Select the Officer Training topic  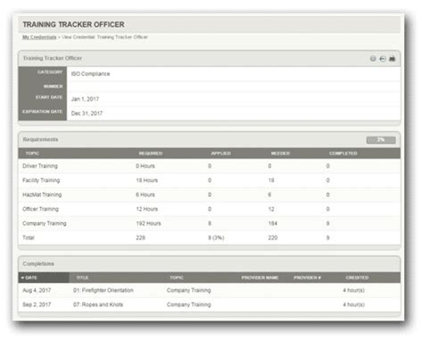[40, 209]
